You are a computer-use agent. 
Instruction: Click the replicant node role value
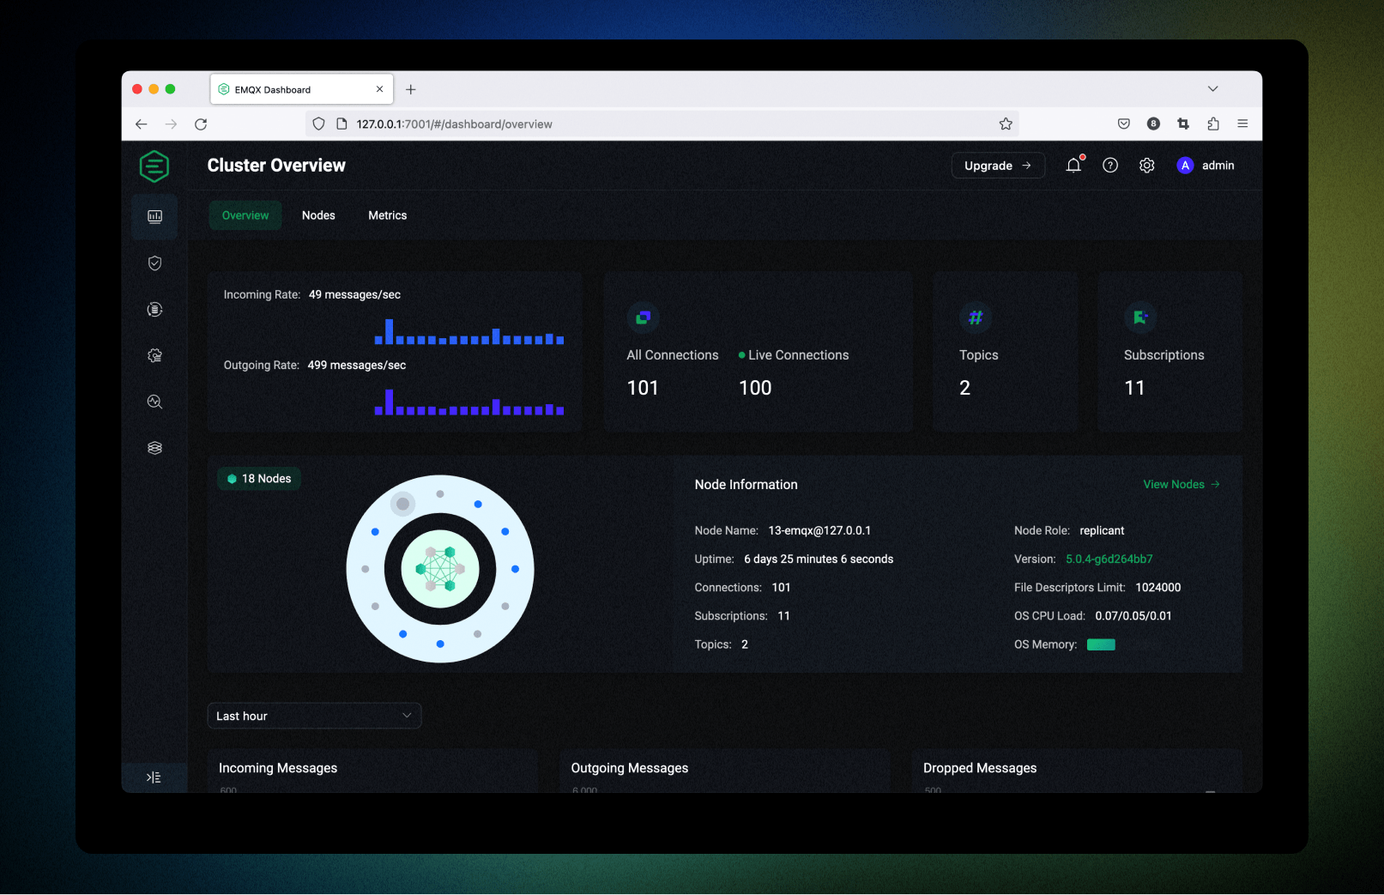point(1102,530)
